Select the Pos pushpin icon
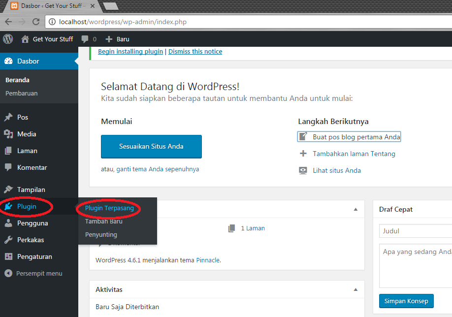The image size is (452, 317). coord(9,117)
